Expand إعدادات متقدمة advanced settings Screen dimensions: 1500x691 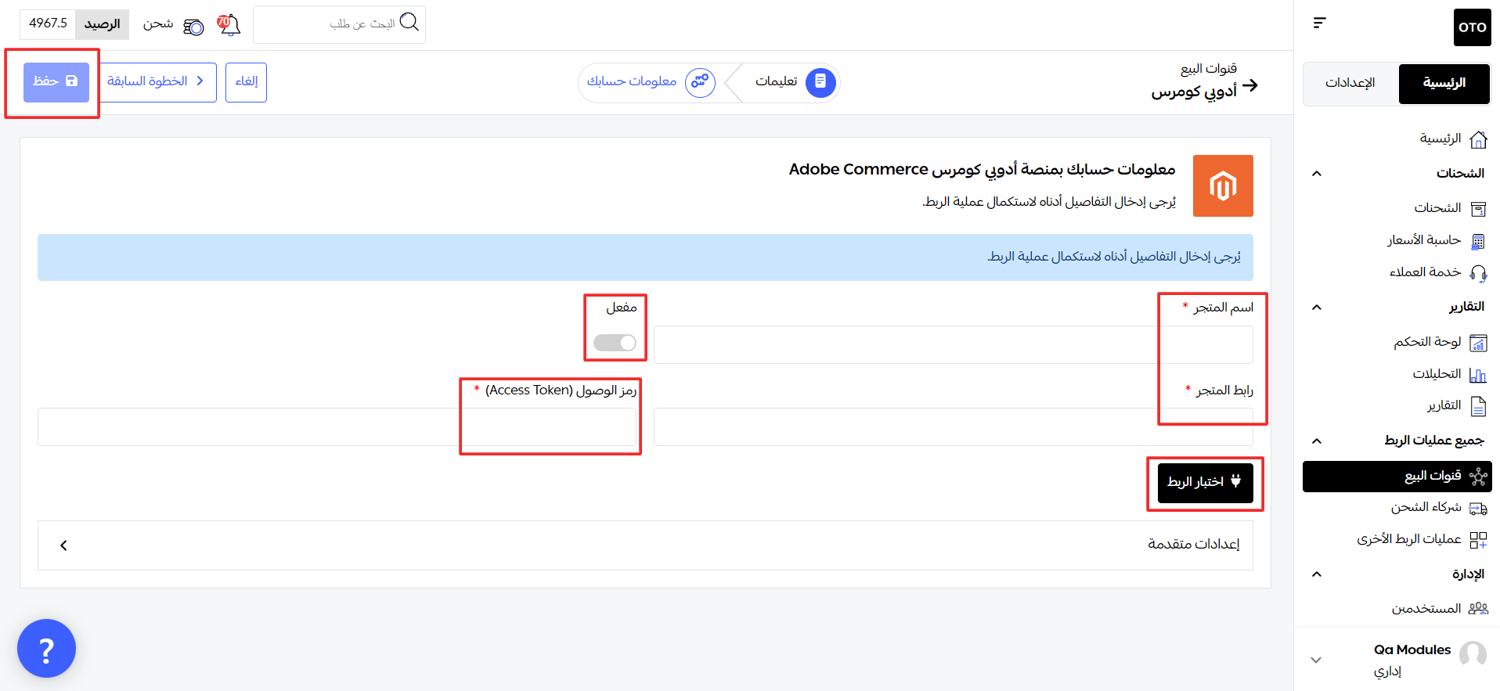point(645,545)
